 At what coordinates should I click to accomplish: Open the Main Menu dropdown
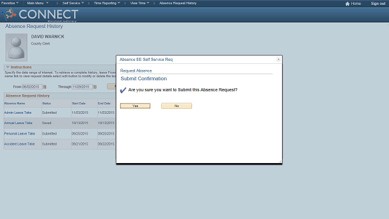(38, 3)
